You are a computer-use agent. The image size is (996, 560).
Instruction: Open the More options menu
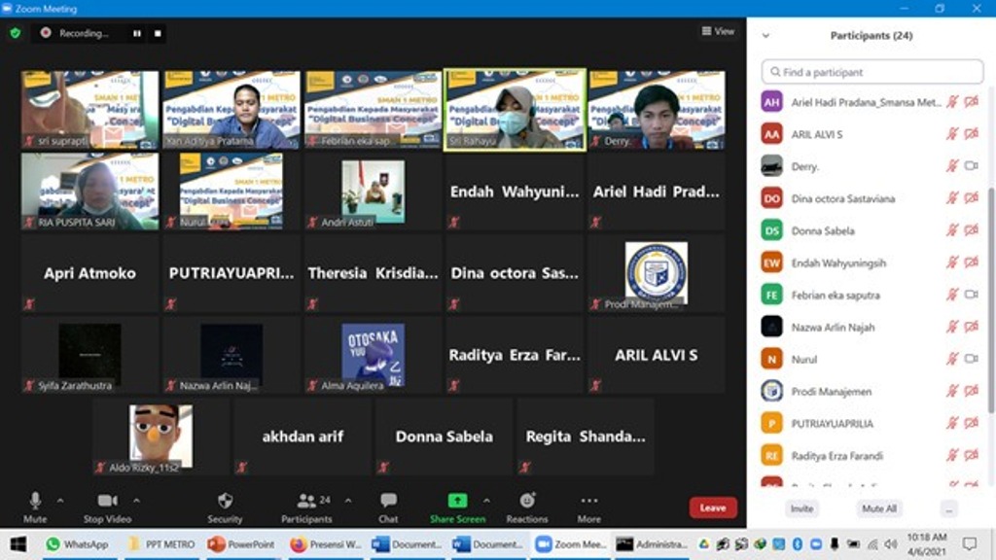point(588,507)
